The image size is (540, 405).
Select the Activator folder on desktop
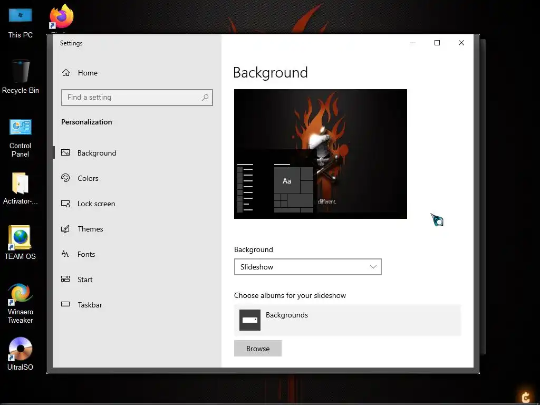pos(21,188)
